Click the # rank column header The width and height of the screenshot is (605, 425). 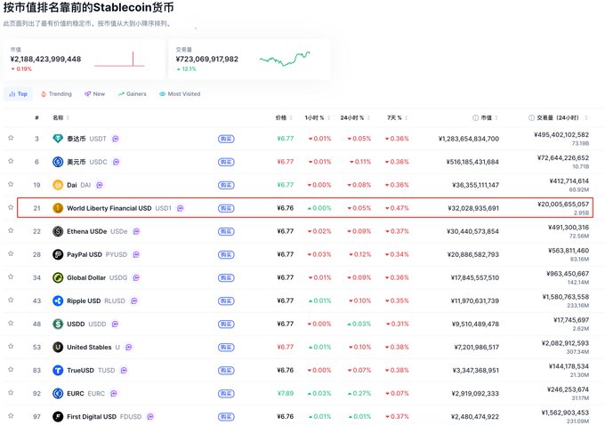click(36, 117)
